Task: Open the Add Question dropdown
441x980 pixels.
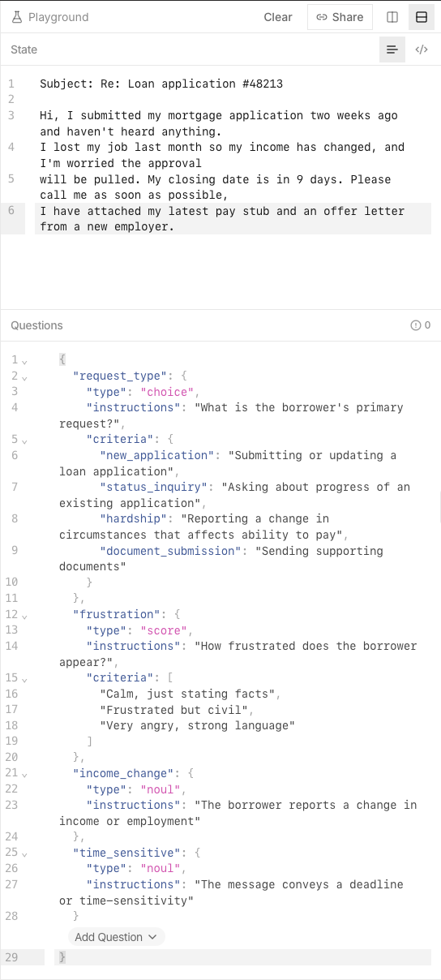Action: [116, 937]
